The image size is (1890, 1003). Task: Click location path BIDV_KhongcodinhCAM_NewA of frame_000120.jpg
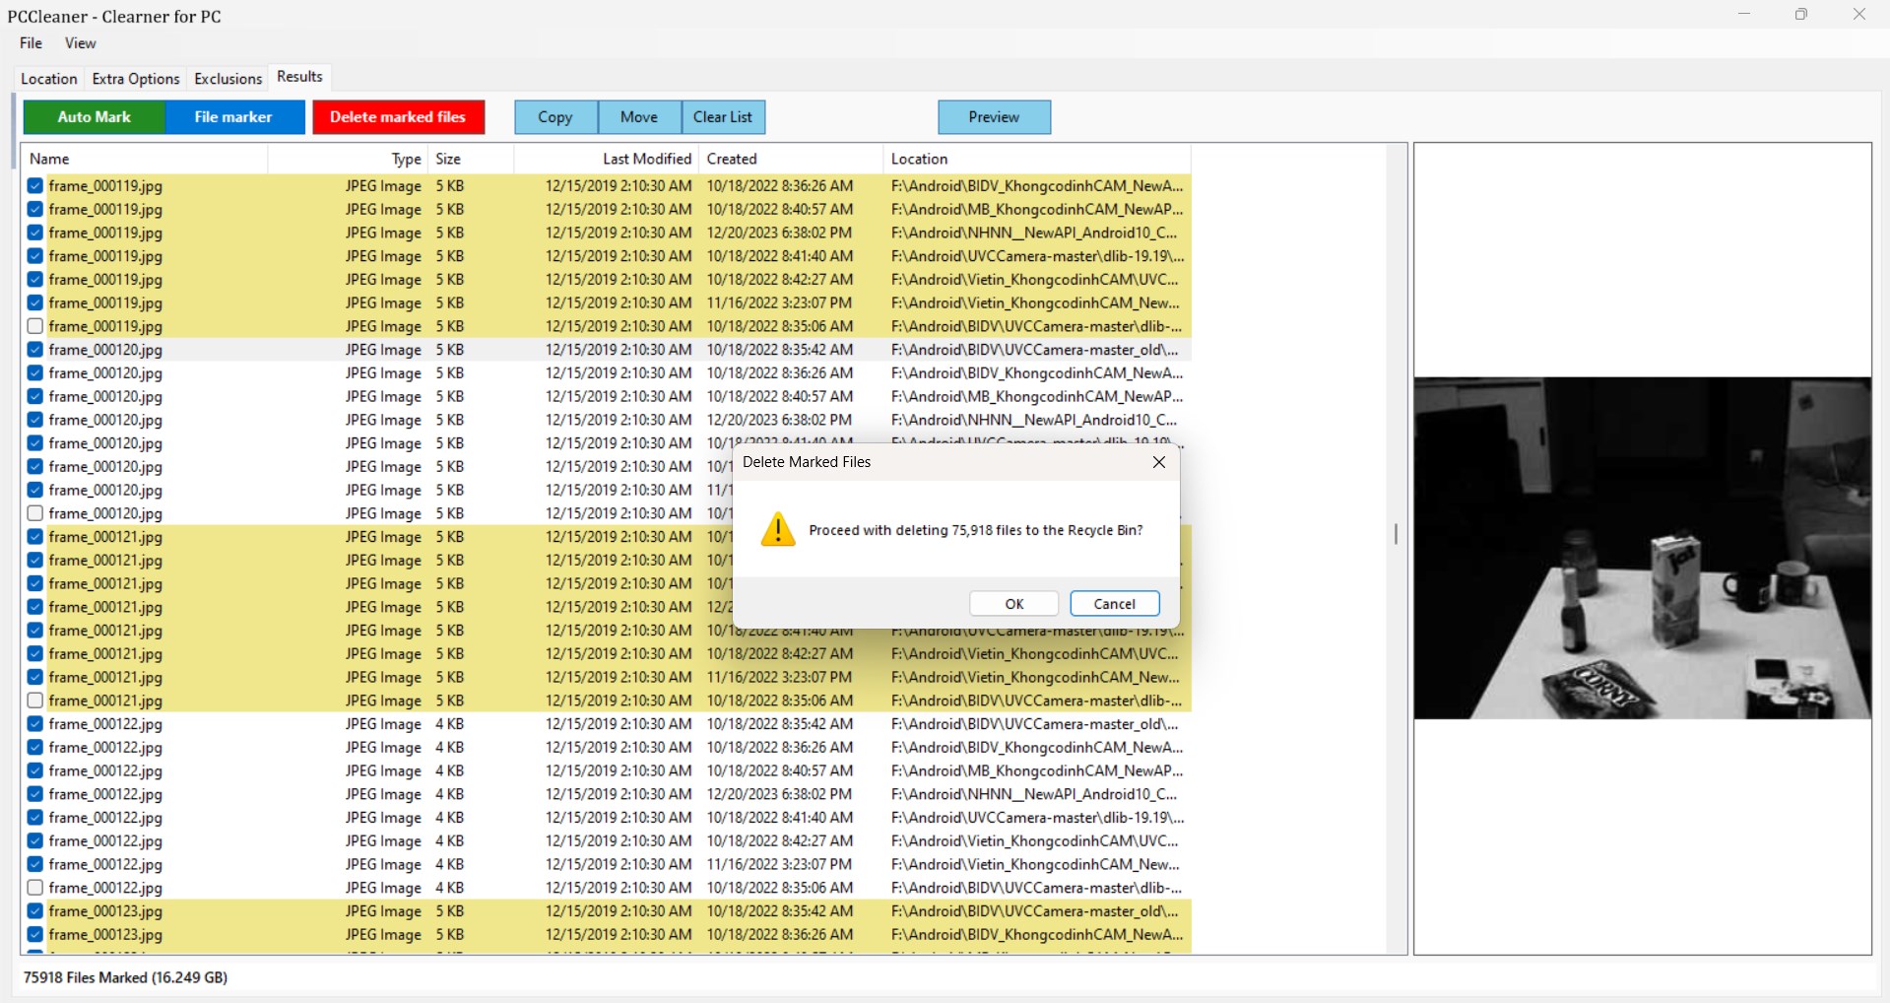(x=1037, y=373)
